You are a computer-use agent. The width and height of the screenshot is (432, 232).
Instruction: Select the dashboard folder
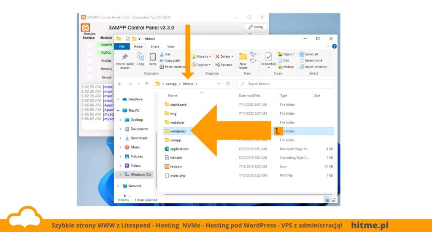point(175,105)
